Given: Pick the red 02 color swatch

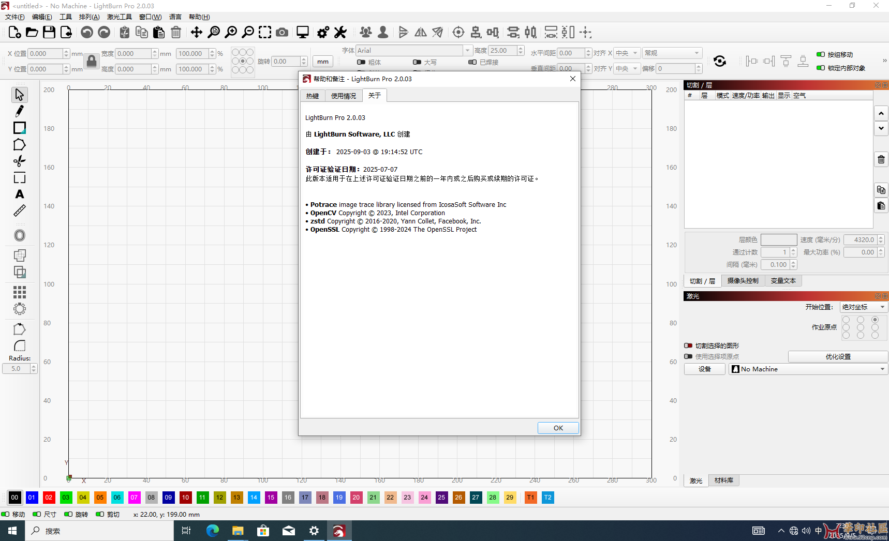Looking at the screenshot, I should [49, 498].
